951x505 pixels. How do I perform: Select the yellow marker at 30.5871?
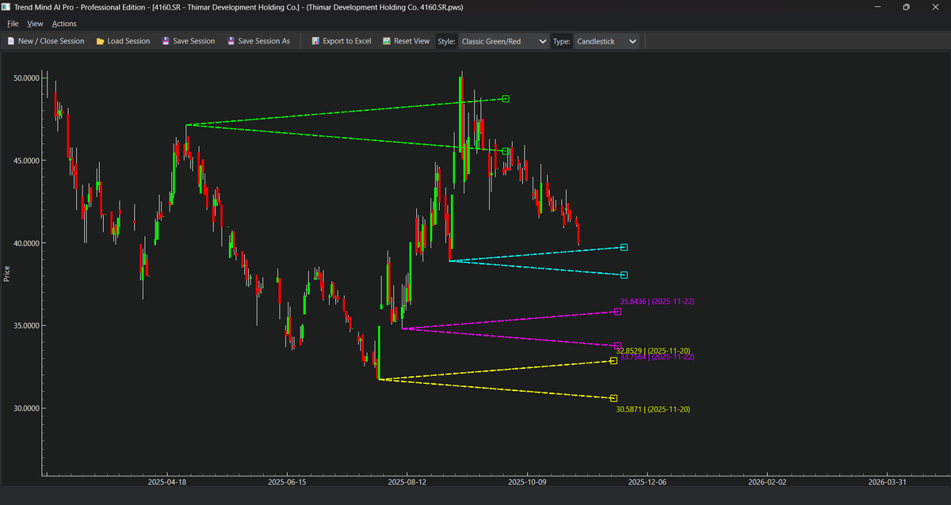(613, 398)
